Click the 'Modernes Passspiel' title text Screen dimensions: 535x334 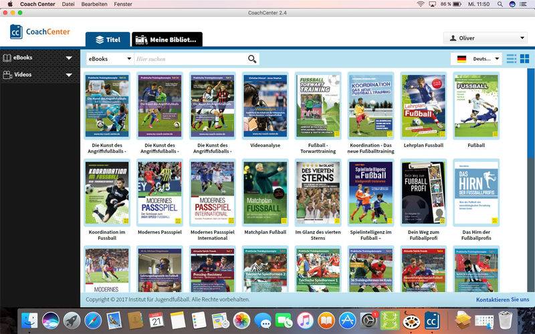click(160, 232)
